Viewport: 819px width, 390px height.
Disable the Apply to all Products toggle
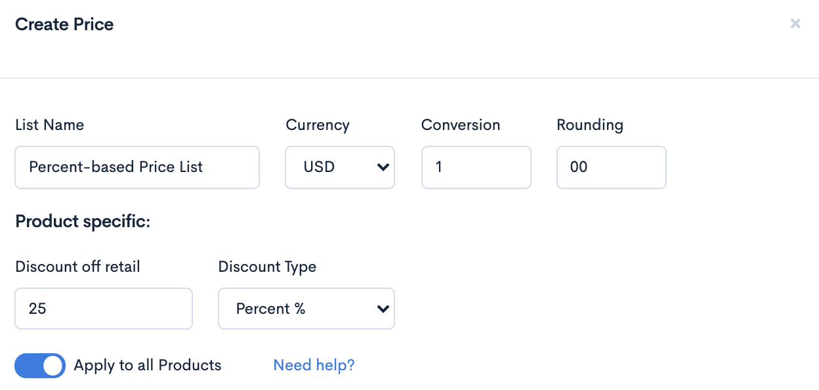(40, 366)
